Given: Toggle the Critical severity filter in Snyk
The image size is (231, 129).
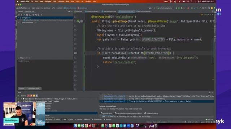Looking at the screenshot, I should [29, 96].
